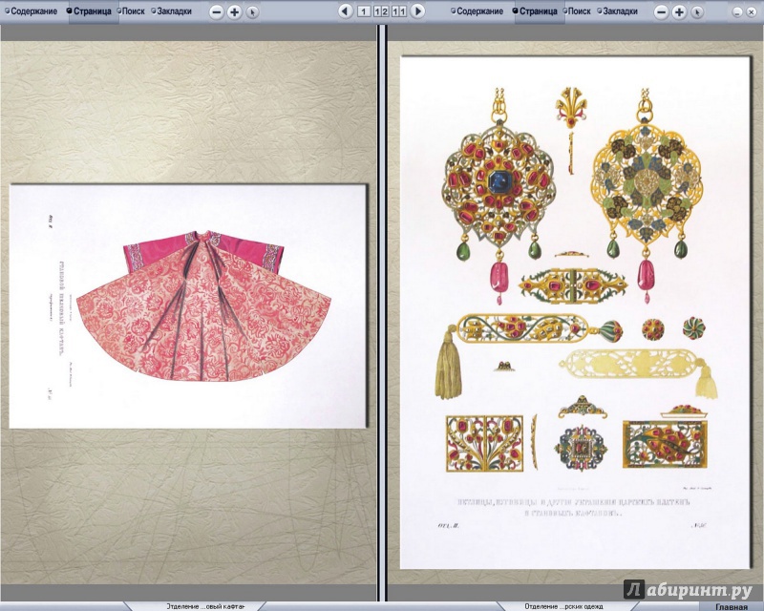Switch to the left pane Поиск tab

[x=132, y=11]
